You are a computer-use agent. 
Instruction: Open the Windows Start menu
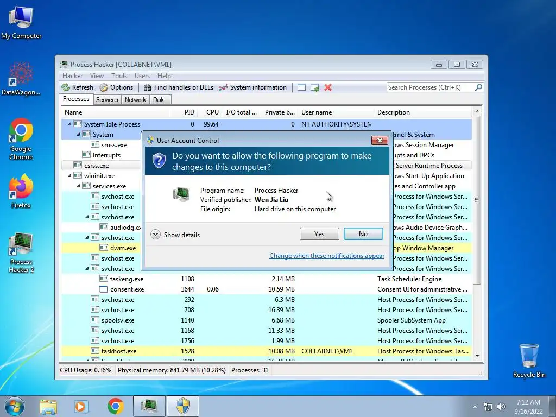[15, 406]
